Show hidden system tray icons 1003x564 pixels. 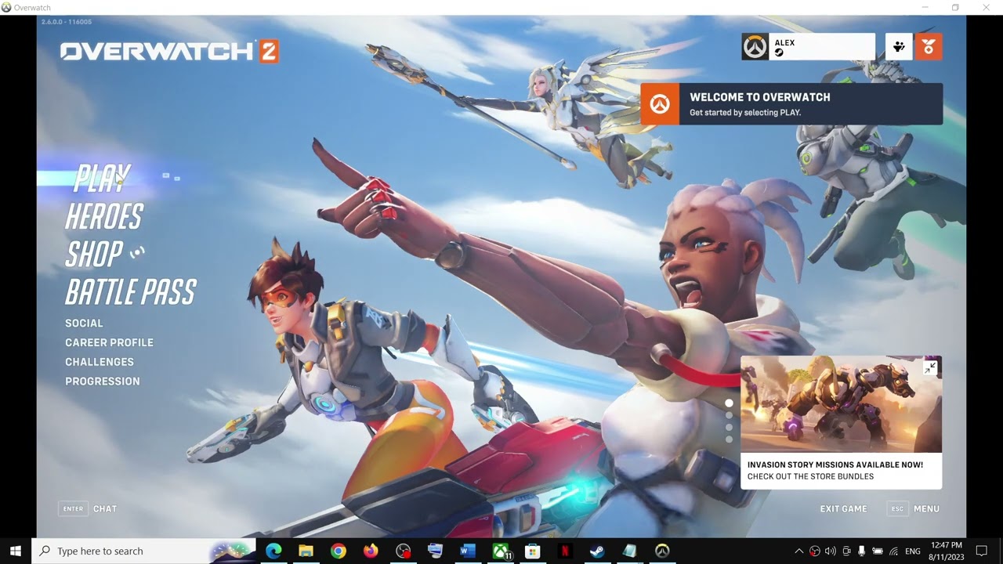[798, 551]
